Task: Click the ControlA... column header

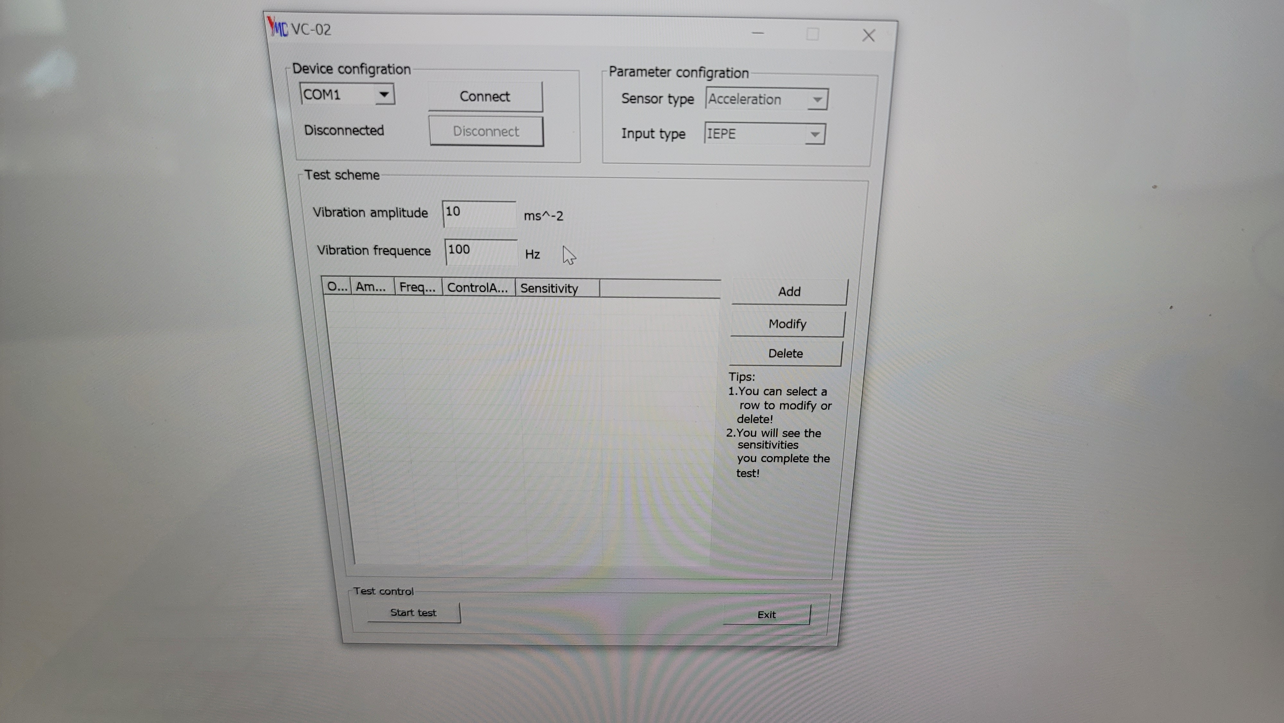Action: 479,288
